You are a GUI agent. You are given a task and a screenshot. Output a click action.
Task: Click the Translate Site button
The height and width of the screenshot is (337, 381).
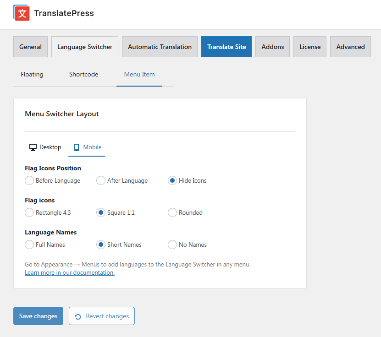(x=226, y=47)
